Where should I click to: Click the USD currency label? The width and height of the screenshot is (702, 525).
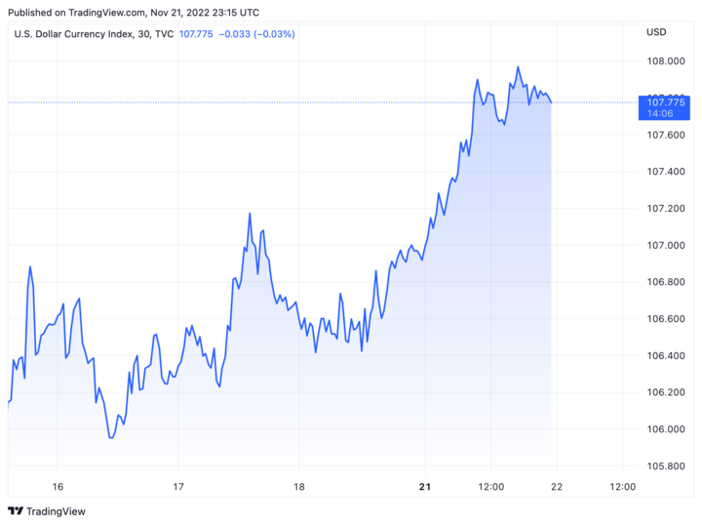pyautogui.click(x=656, y=32)
